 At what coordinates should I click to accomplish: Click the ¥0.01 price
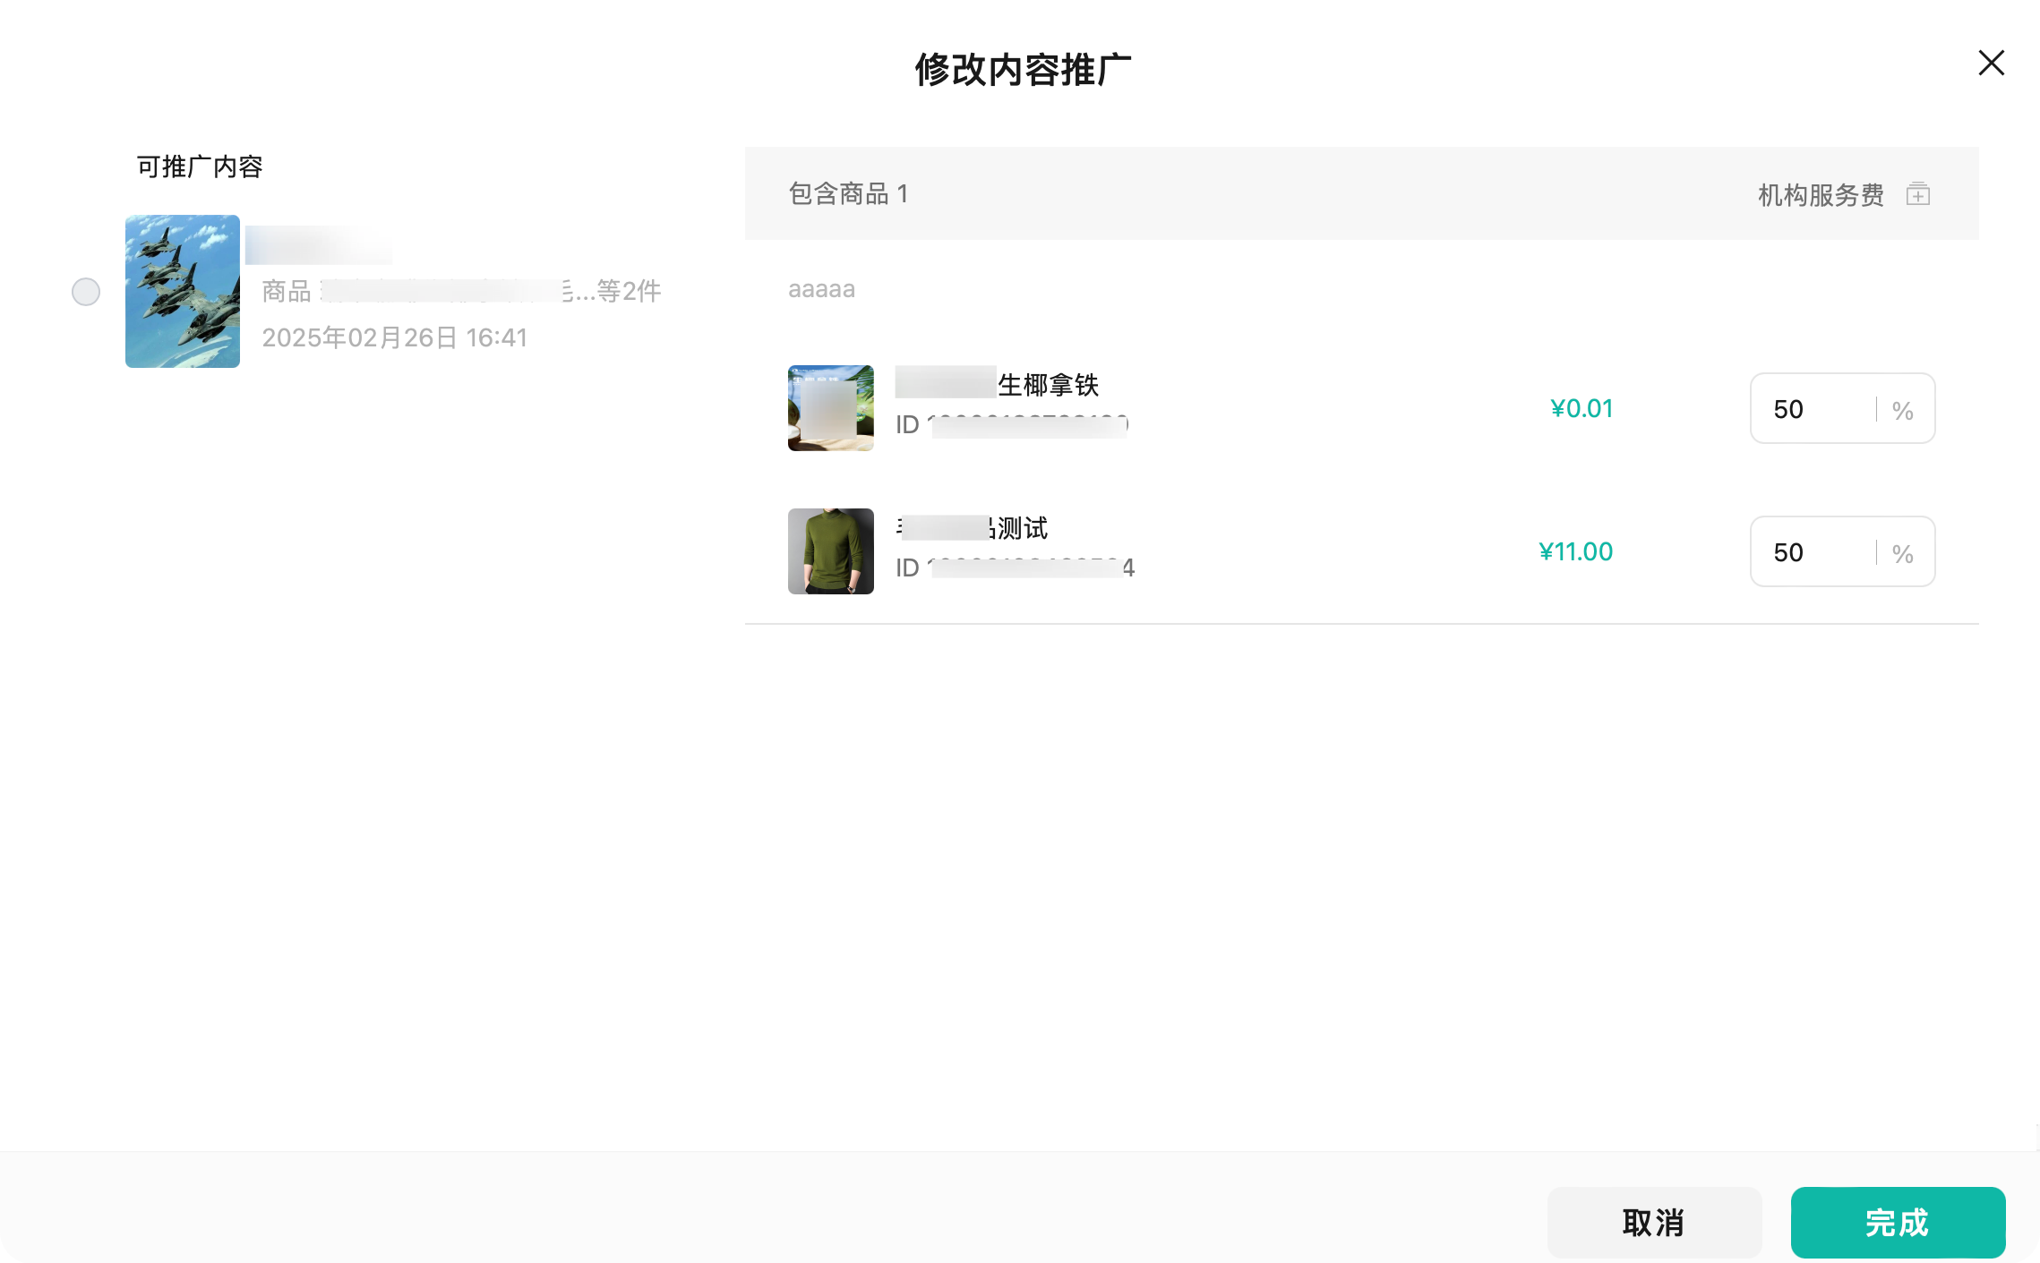1581,409
